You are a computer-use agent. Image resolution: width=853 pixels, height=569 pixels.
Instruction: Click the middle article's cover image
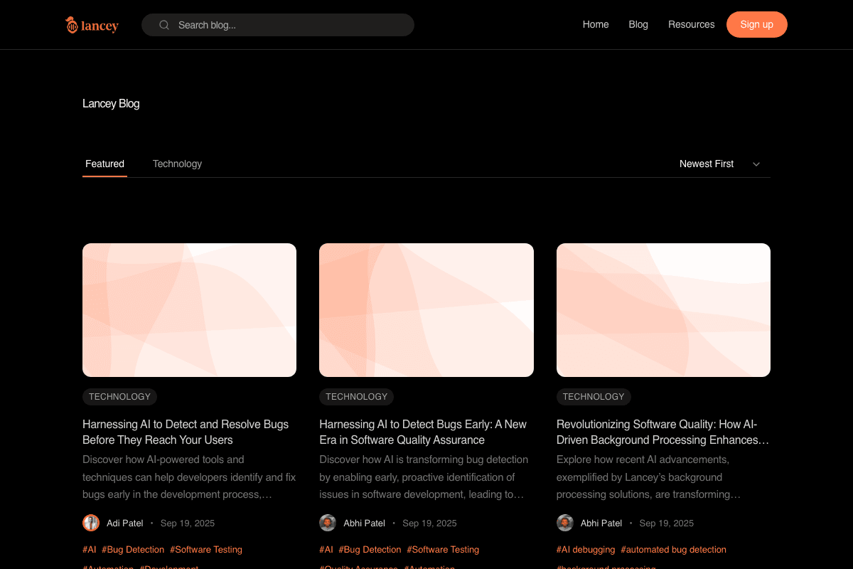tap(426, 309)
